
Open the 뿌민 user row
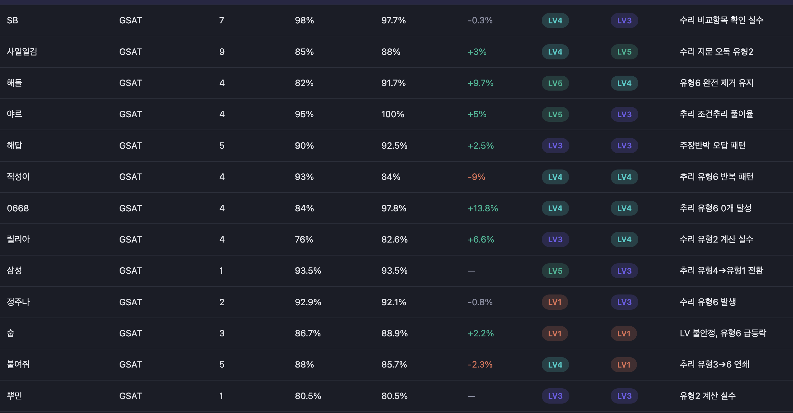coord(14,396)
